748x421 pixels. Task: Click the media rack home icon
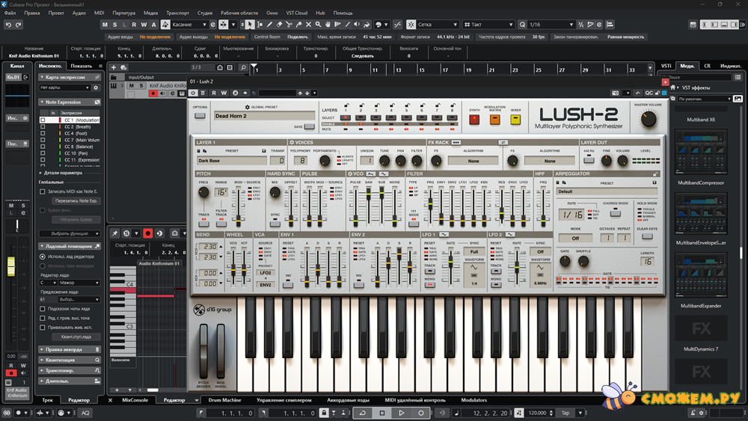672,87
